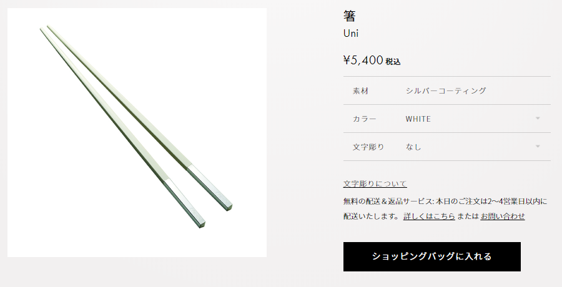Click the ¥5,400 price text
562x287 pixels.
point(363,60)
